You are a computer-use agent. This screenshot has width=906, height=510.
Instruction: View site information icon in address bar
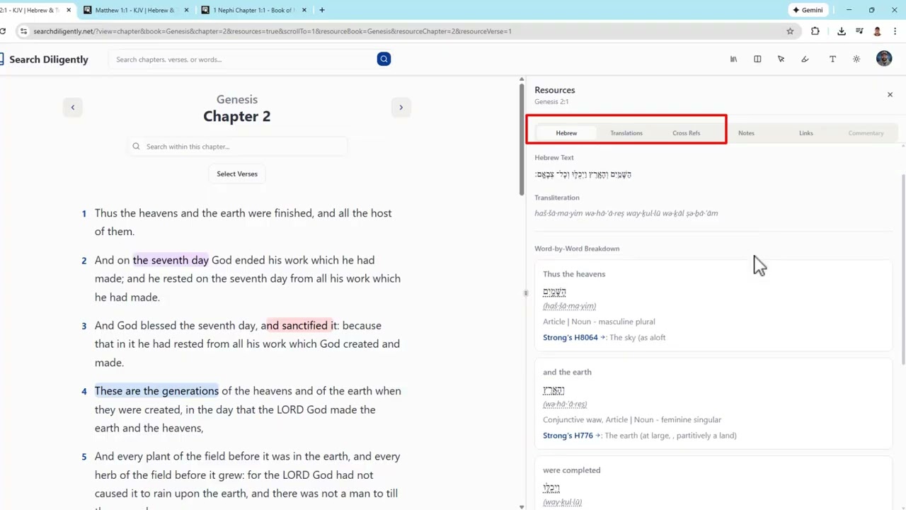(x=23, y=31)
